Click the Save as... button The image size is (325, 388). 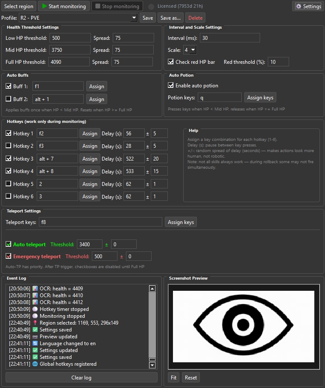pyautogui.click(x=170, y=18)
